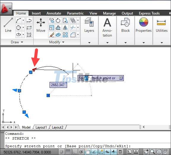The width and height of the screenshot is (171, 155).
Task: Expand the Draw panel
Action: (x=17, y=42)
